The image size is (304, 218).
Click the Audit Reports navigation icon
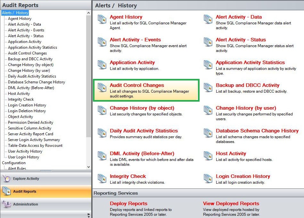[x=7, y=191]
